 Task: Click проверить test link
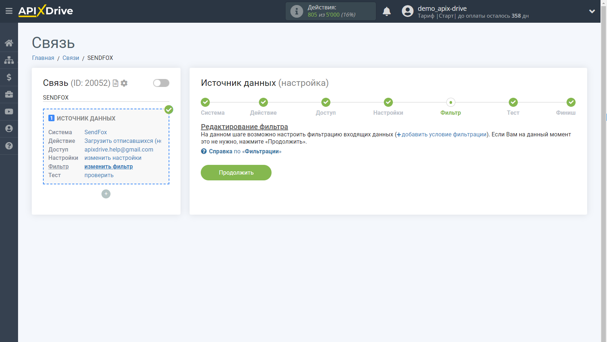(x=99, y=175)
